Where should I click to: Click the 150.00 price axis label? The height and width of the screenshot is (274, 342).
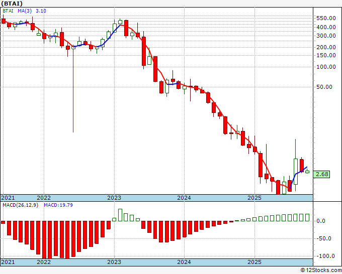coord(326,55)
